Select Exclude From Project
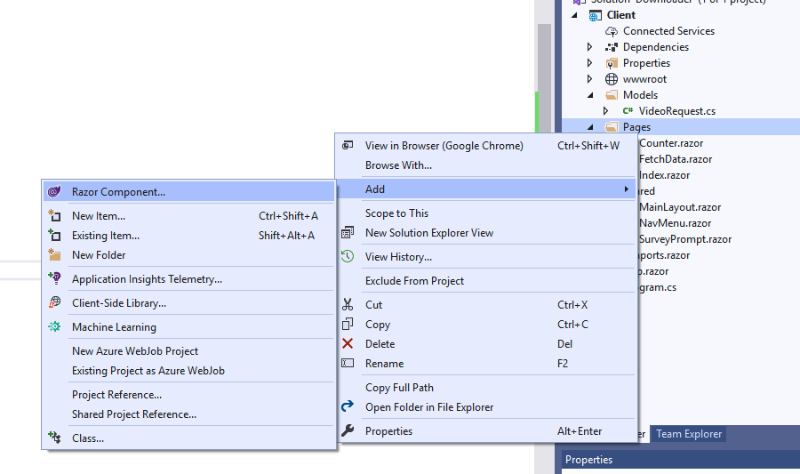The height and width of the screenshot is (474, 800). coord(486,281)
